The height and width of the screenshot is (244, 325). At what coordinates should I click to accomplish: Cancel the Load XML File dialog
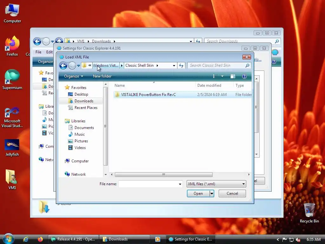(232, 193)
